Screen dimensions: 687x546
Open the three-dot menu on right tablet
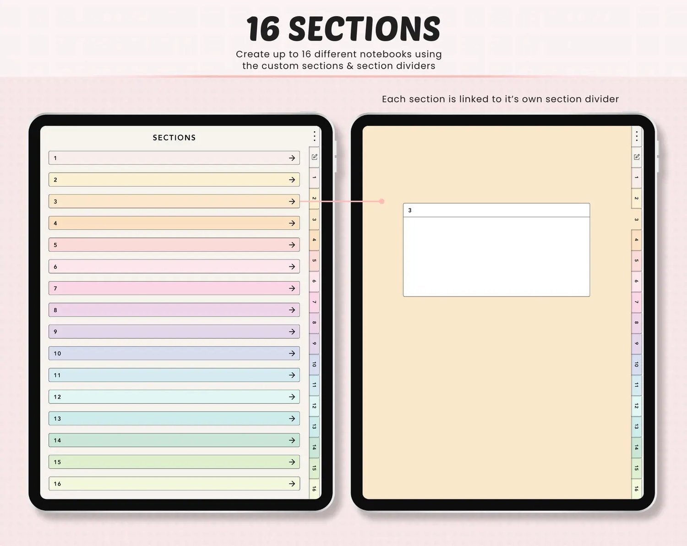click(x=637, y=136)
